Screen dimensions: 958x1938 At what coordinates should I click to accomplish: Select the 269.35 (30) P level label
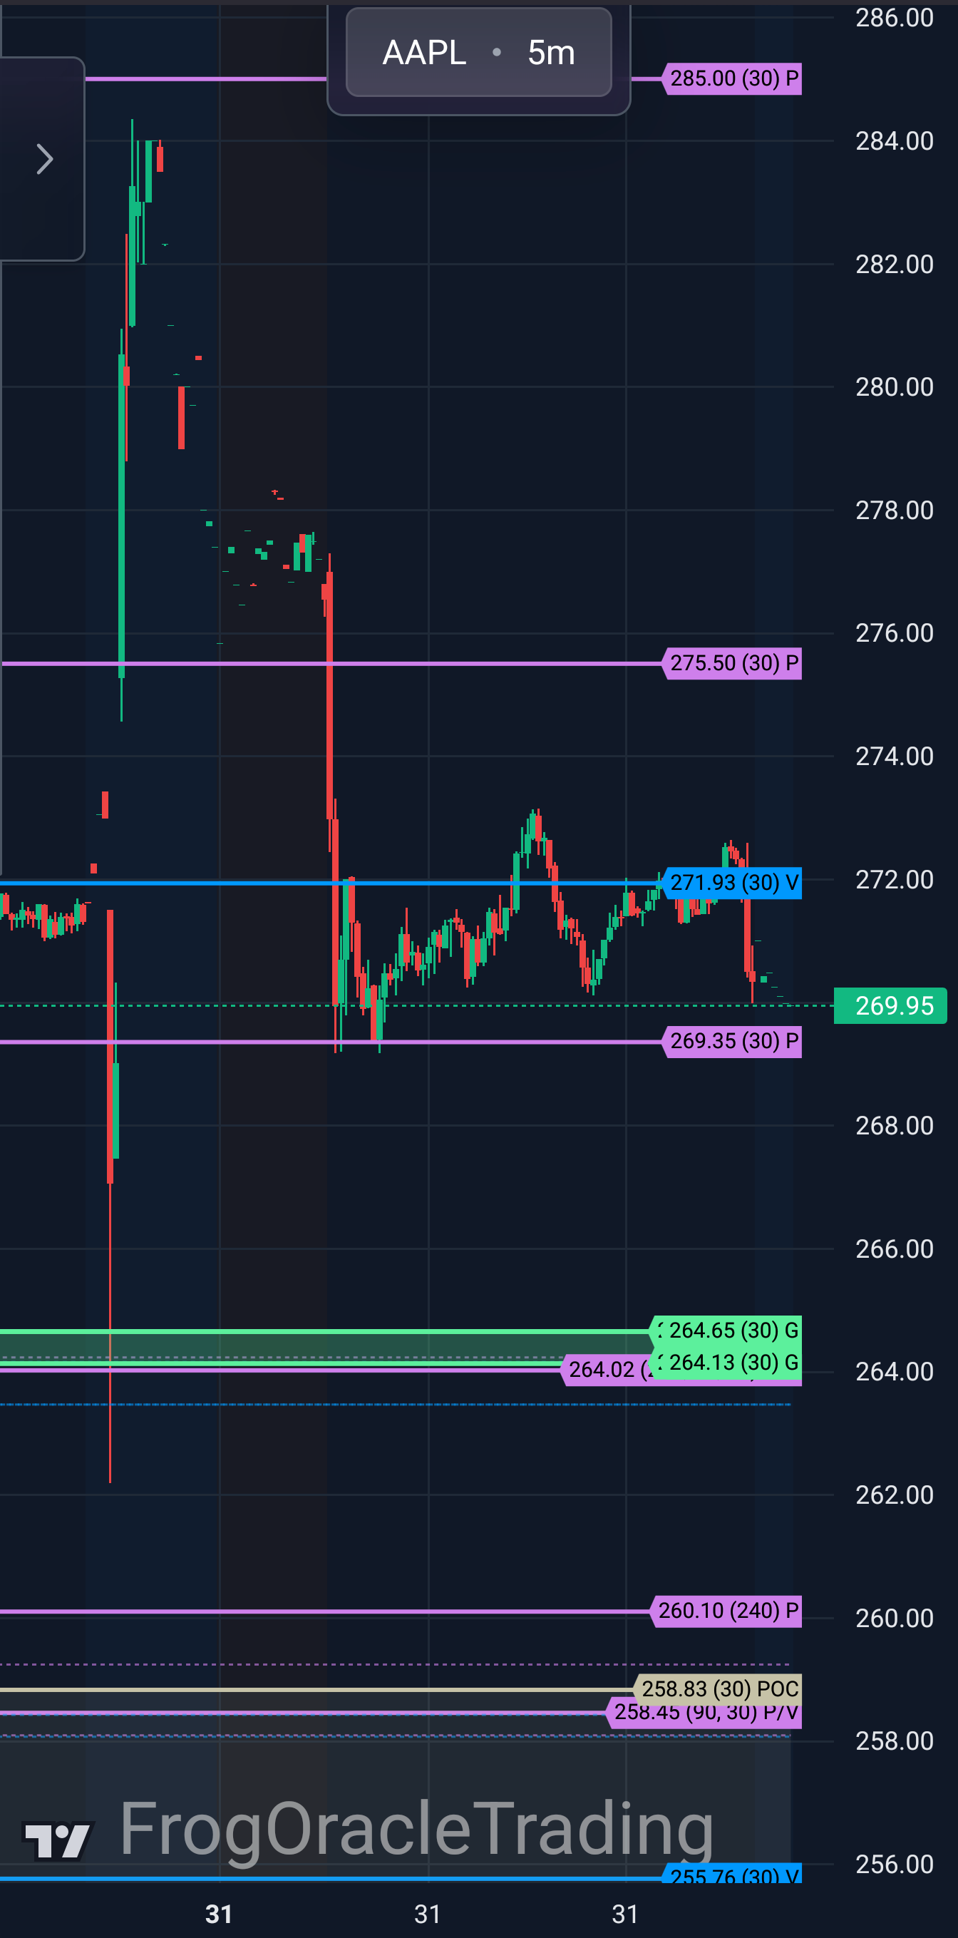[733, 1041]
